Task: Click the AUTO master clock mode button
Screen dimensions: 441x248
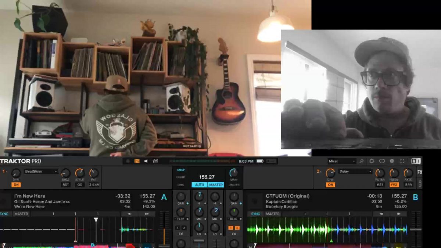Action: [x=200, y=185]
